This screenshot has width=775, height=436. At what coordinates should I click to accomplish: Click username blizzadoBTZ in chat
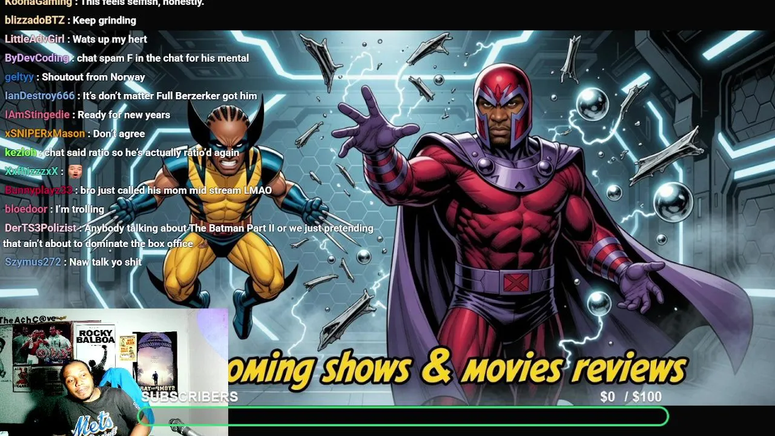point(35,20)
